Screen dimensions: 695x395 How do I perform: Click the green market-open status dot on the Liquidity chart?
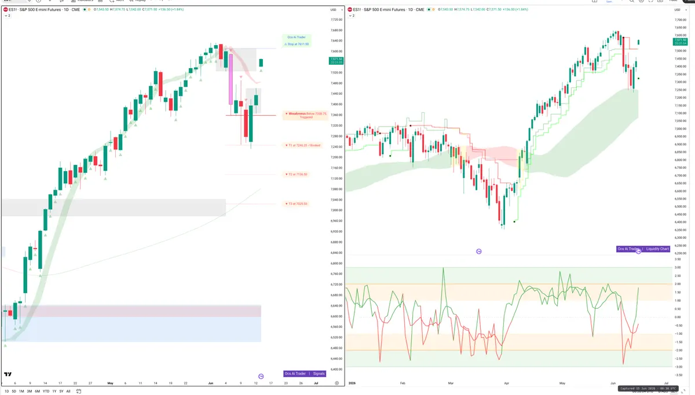(x=429, y=10)
